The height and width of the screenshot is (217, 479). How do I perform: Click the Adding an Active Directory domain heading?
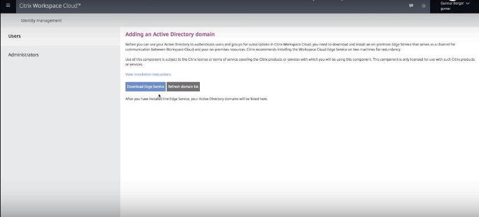(x=170, y=34)
